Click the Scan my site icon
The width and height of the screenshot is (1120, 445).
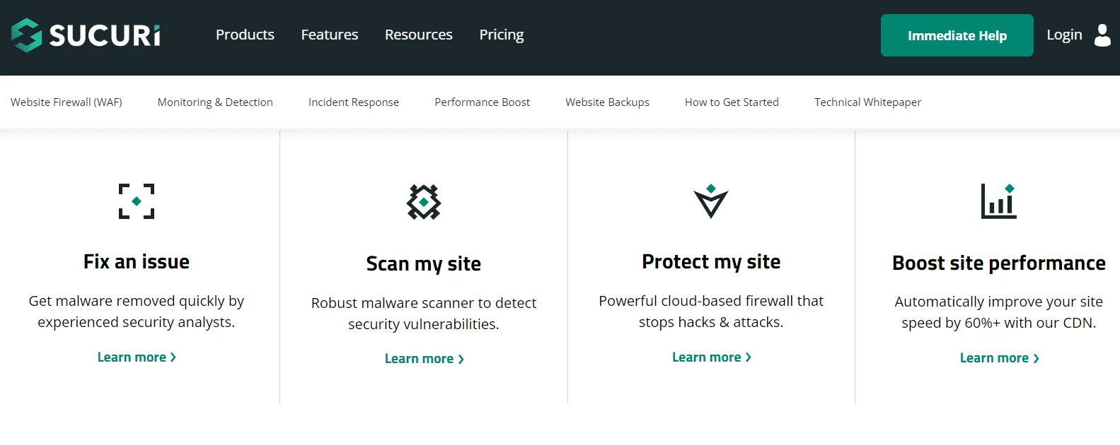coord(424,202)
